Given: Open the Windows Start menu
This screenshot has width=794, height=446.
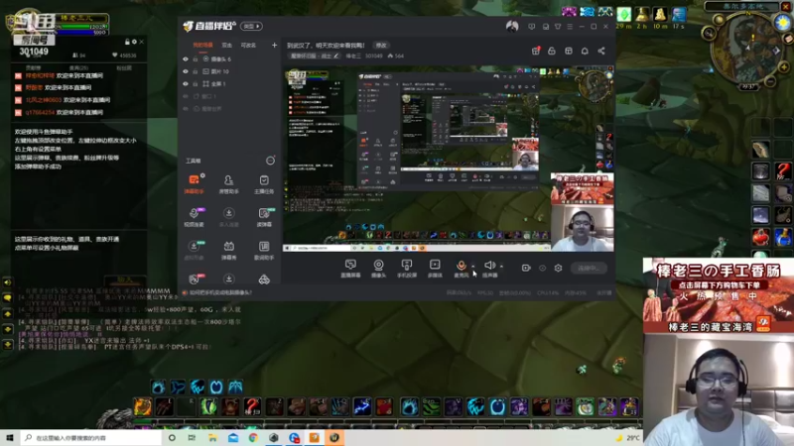Looking at the screenshot, I should 9,438.
